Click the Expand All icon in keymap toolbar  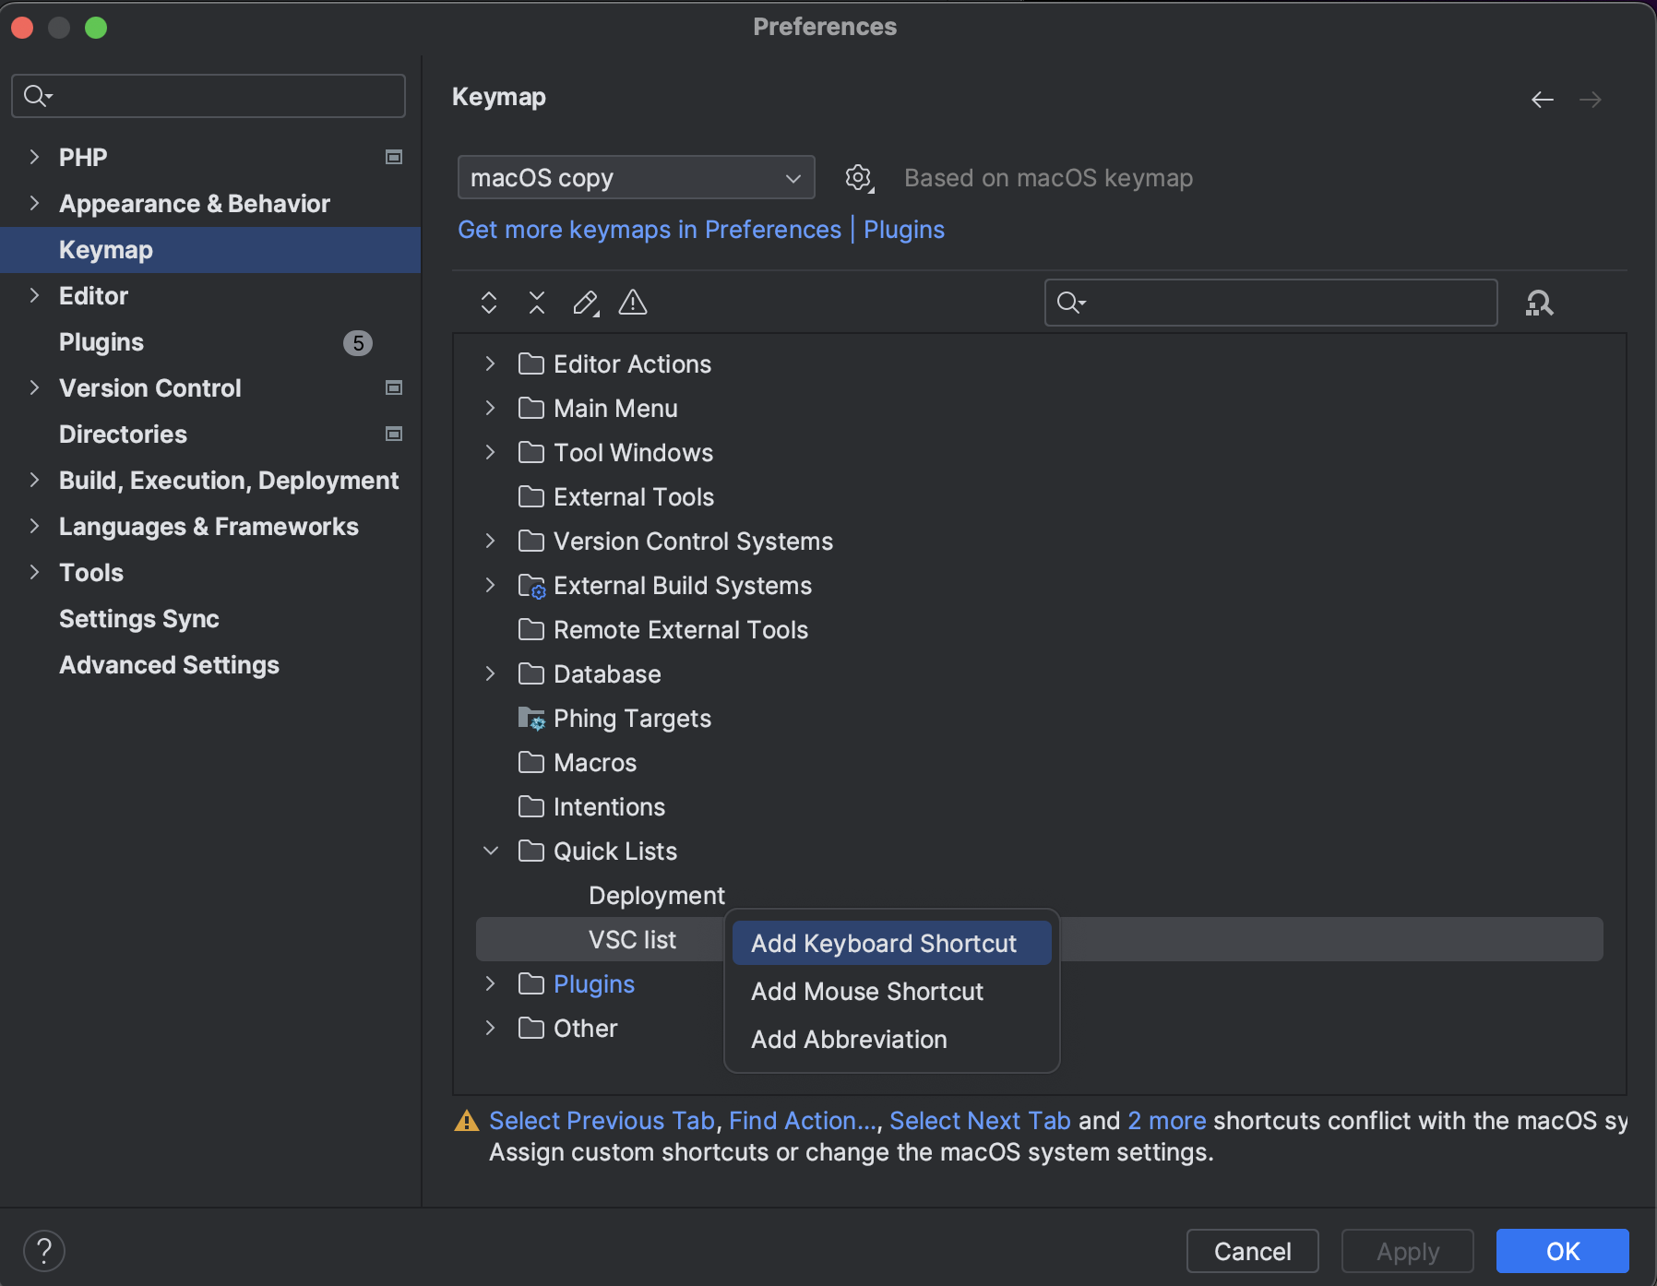(489, 303)
